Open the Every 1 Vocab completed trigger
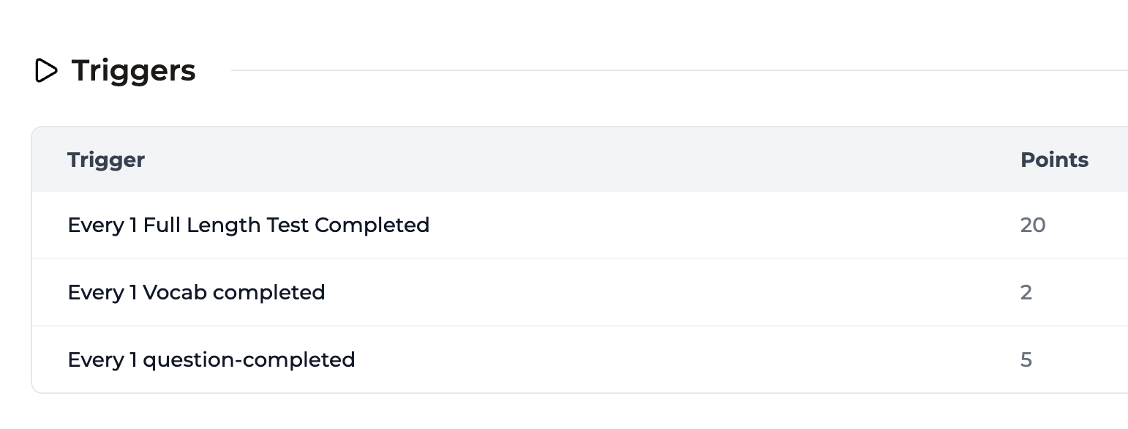 pos(196,292)
